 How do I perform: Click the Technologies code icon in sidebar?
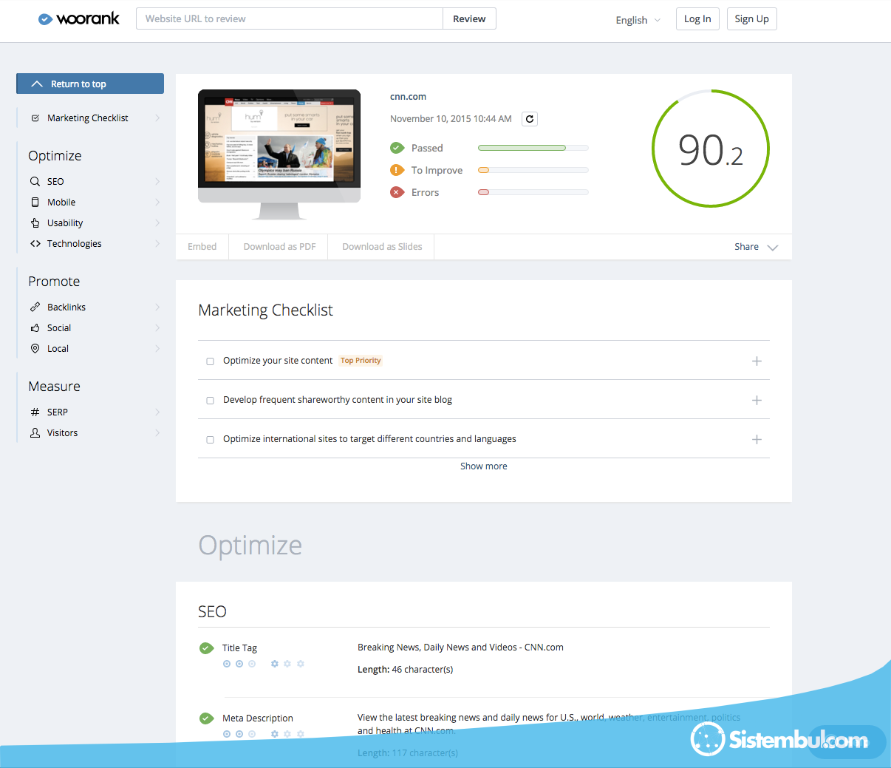pyautogui.click(x=35, y=243)
